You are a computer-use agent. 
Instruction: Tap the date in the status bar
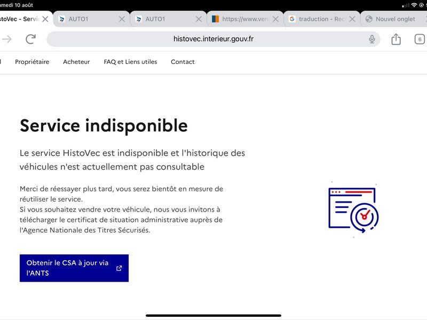[17, 5]
